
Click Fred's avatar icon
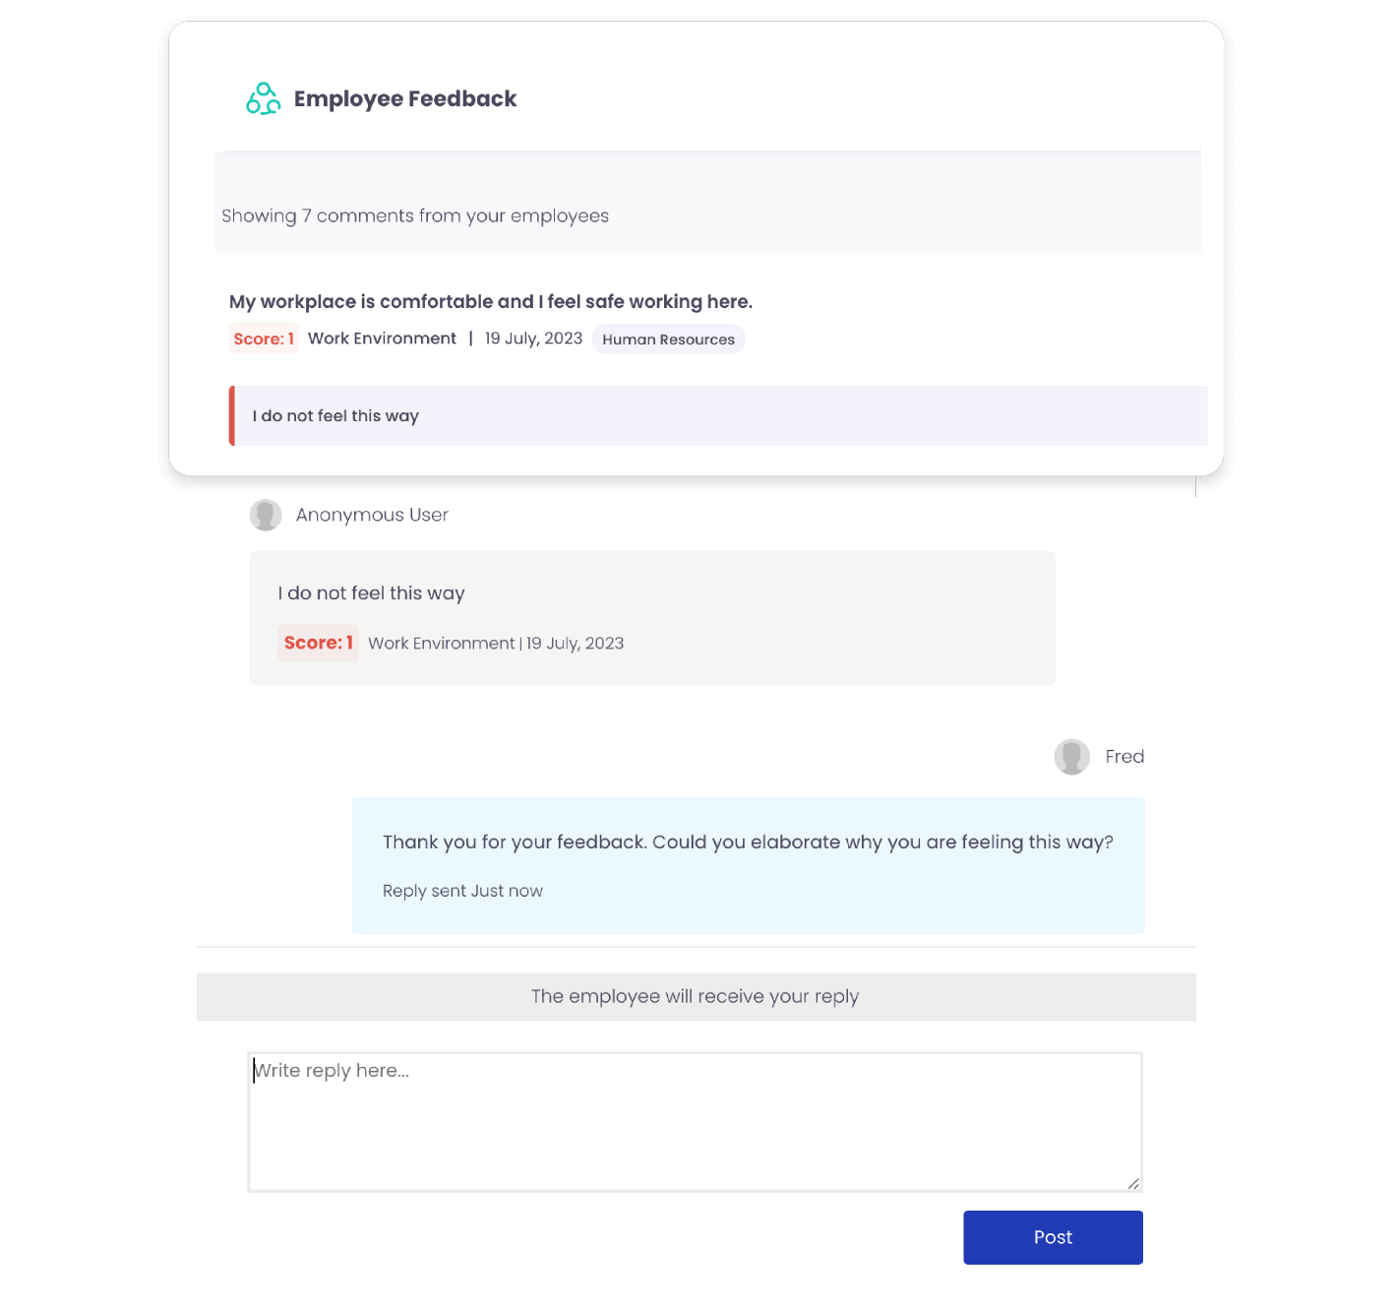pos(1071,757)
